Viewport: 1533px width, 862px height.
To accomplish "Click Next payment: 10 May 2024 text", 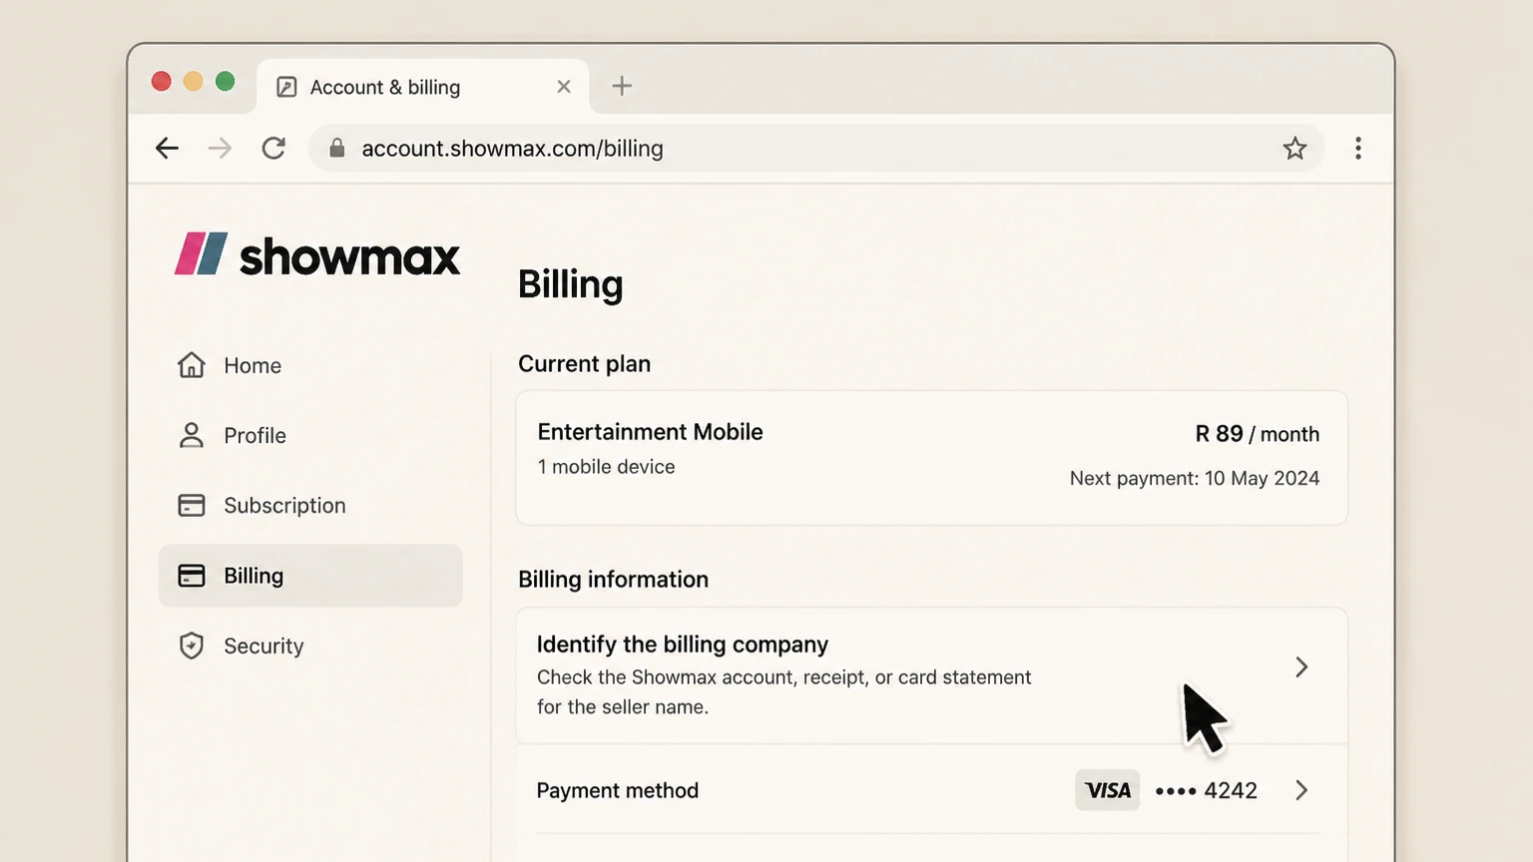I will pos(1195,478).
